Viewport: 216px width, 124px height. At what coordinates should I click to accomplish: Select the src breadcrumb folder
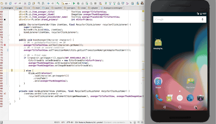pos(27,8)
